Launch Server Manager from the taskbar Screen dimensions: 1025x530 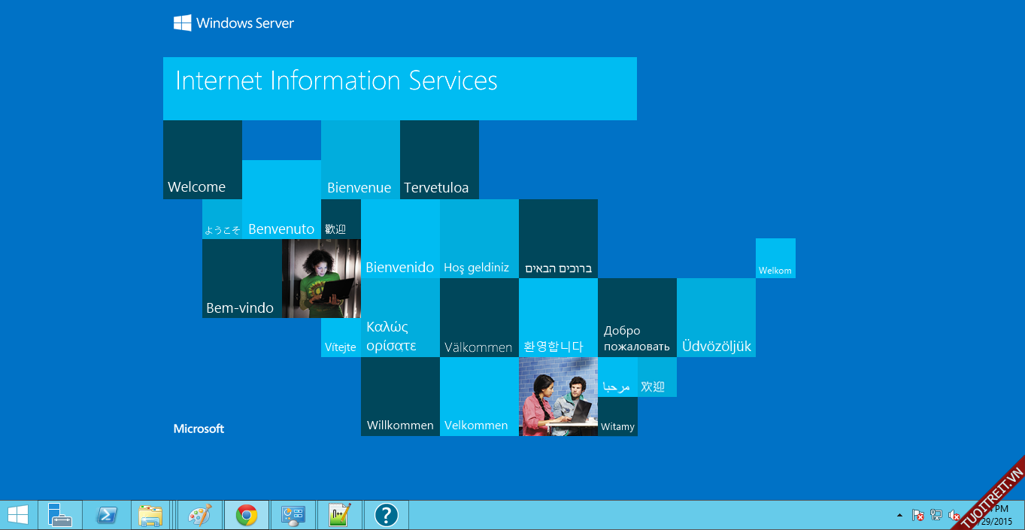click(x=59, y=515)
